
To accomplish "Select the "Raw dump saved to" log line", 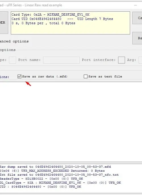I will 55,167.
